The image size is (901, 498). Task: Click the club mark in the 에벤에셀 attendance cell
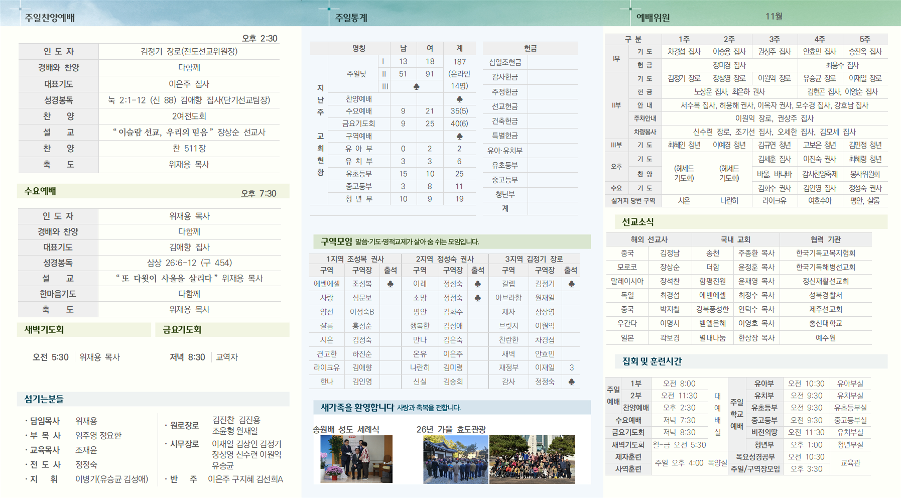coord(390,284)
